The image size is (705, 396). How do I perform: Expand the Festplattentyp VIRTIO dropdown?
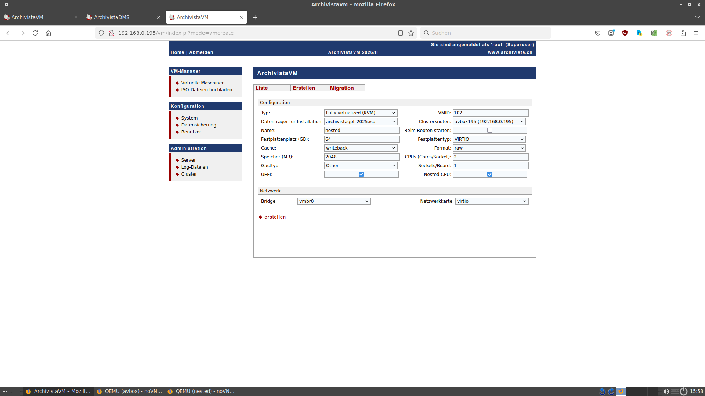pyautogui.click(x=489, y=139)
